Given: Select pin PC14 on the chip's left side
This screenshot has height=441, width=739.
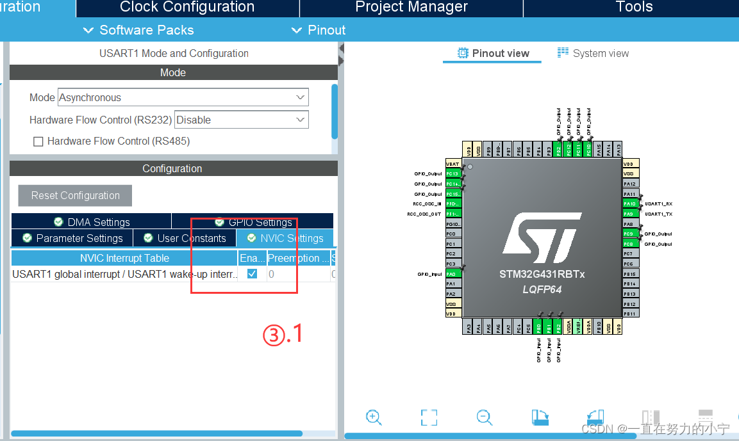Looking at the screenshot, I should pyautogui.click(x=453, y=184).
